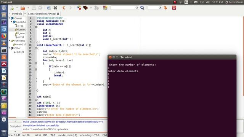
Task: Toggle the code fold marker on line 11
Action: (36, 48)
